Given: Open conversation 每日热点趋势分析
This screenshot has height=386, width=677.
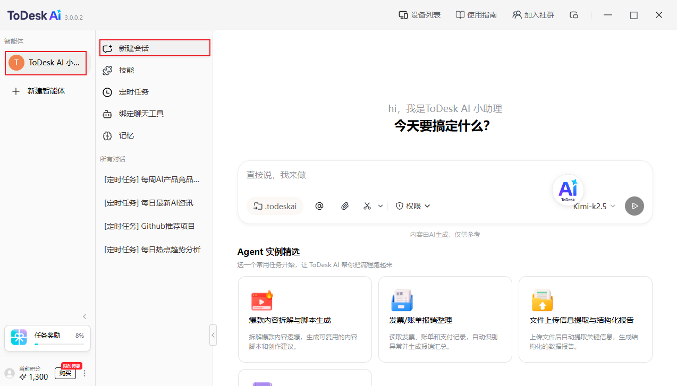Looking at the screenshot, I should (153, 250).
